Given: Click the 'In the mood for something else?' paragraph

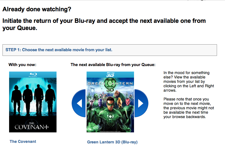Looking at the screenshot, I should click(189, 81).
